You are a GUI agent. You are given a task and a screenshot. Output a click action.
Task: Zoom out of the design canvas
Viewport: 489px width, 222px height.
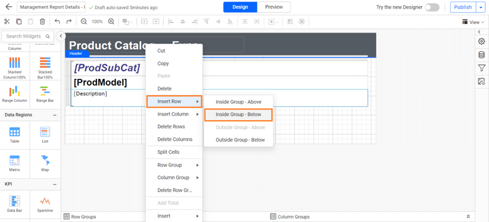pos(83,22)
